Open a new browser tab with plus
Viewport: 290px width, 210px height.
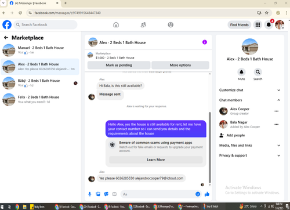[66, 3]
